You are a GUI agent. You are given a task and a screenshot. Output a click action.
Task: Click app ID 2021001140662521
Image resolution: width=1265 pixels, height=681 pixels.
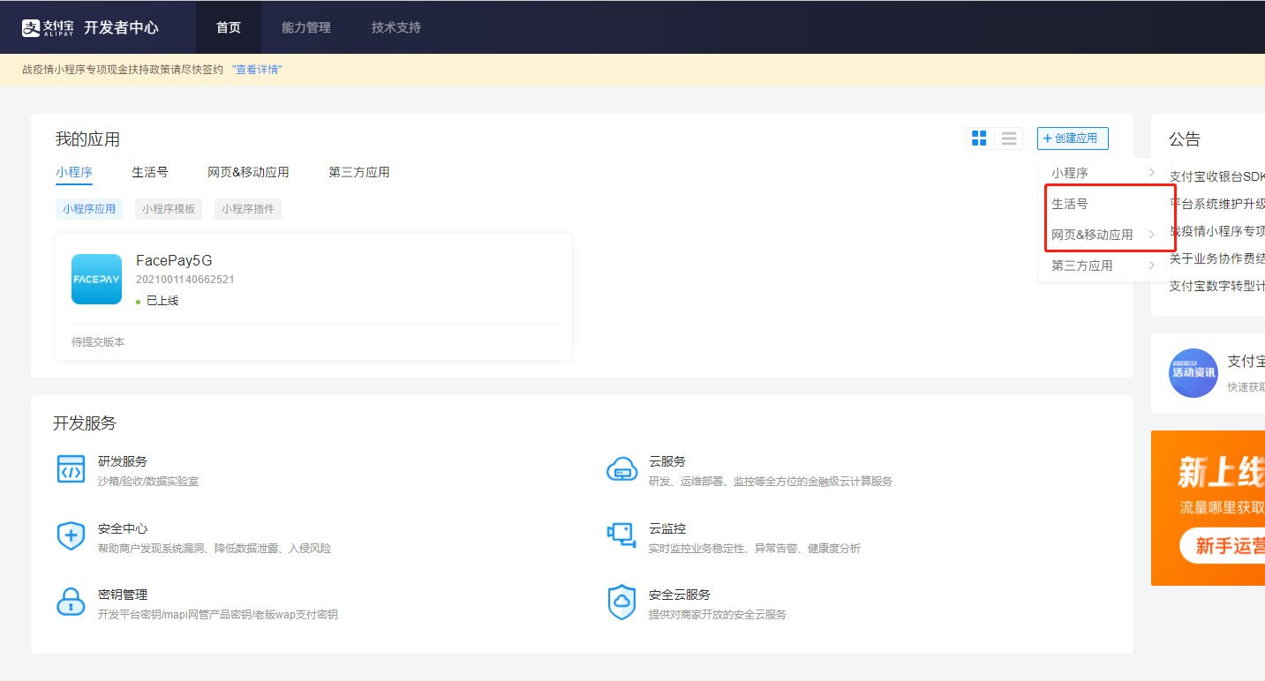(185, 280)
